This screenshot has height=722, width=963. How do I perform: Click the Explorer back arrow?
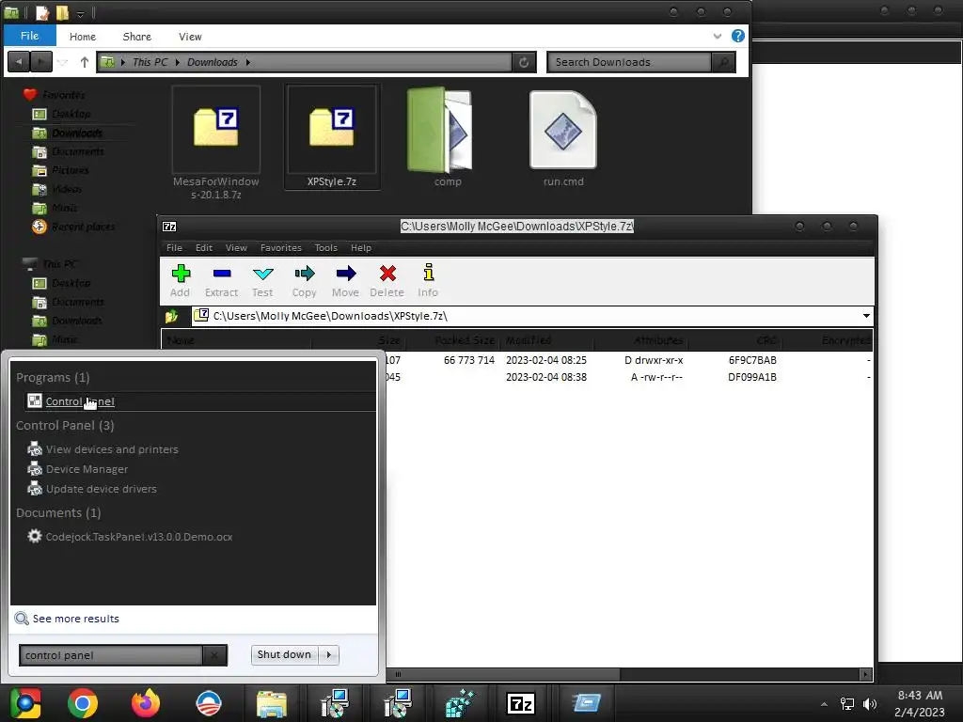point(19,61)
